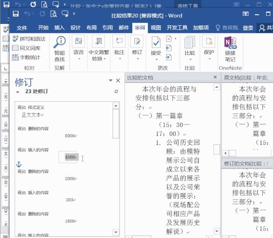The image size is (273, 238).
Task: Collapse the 23 revisions summary
Action: point(17,92)
